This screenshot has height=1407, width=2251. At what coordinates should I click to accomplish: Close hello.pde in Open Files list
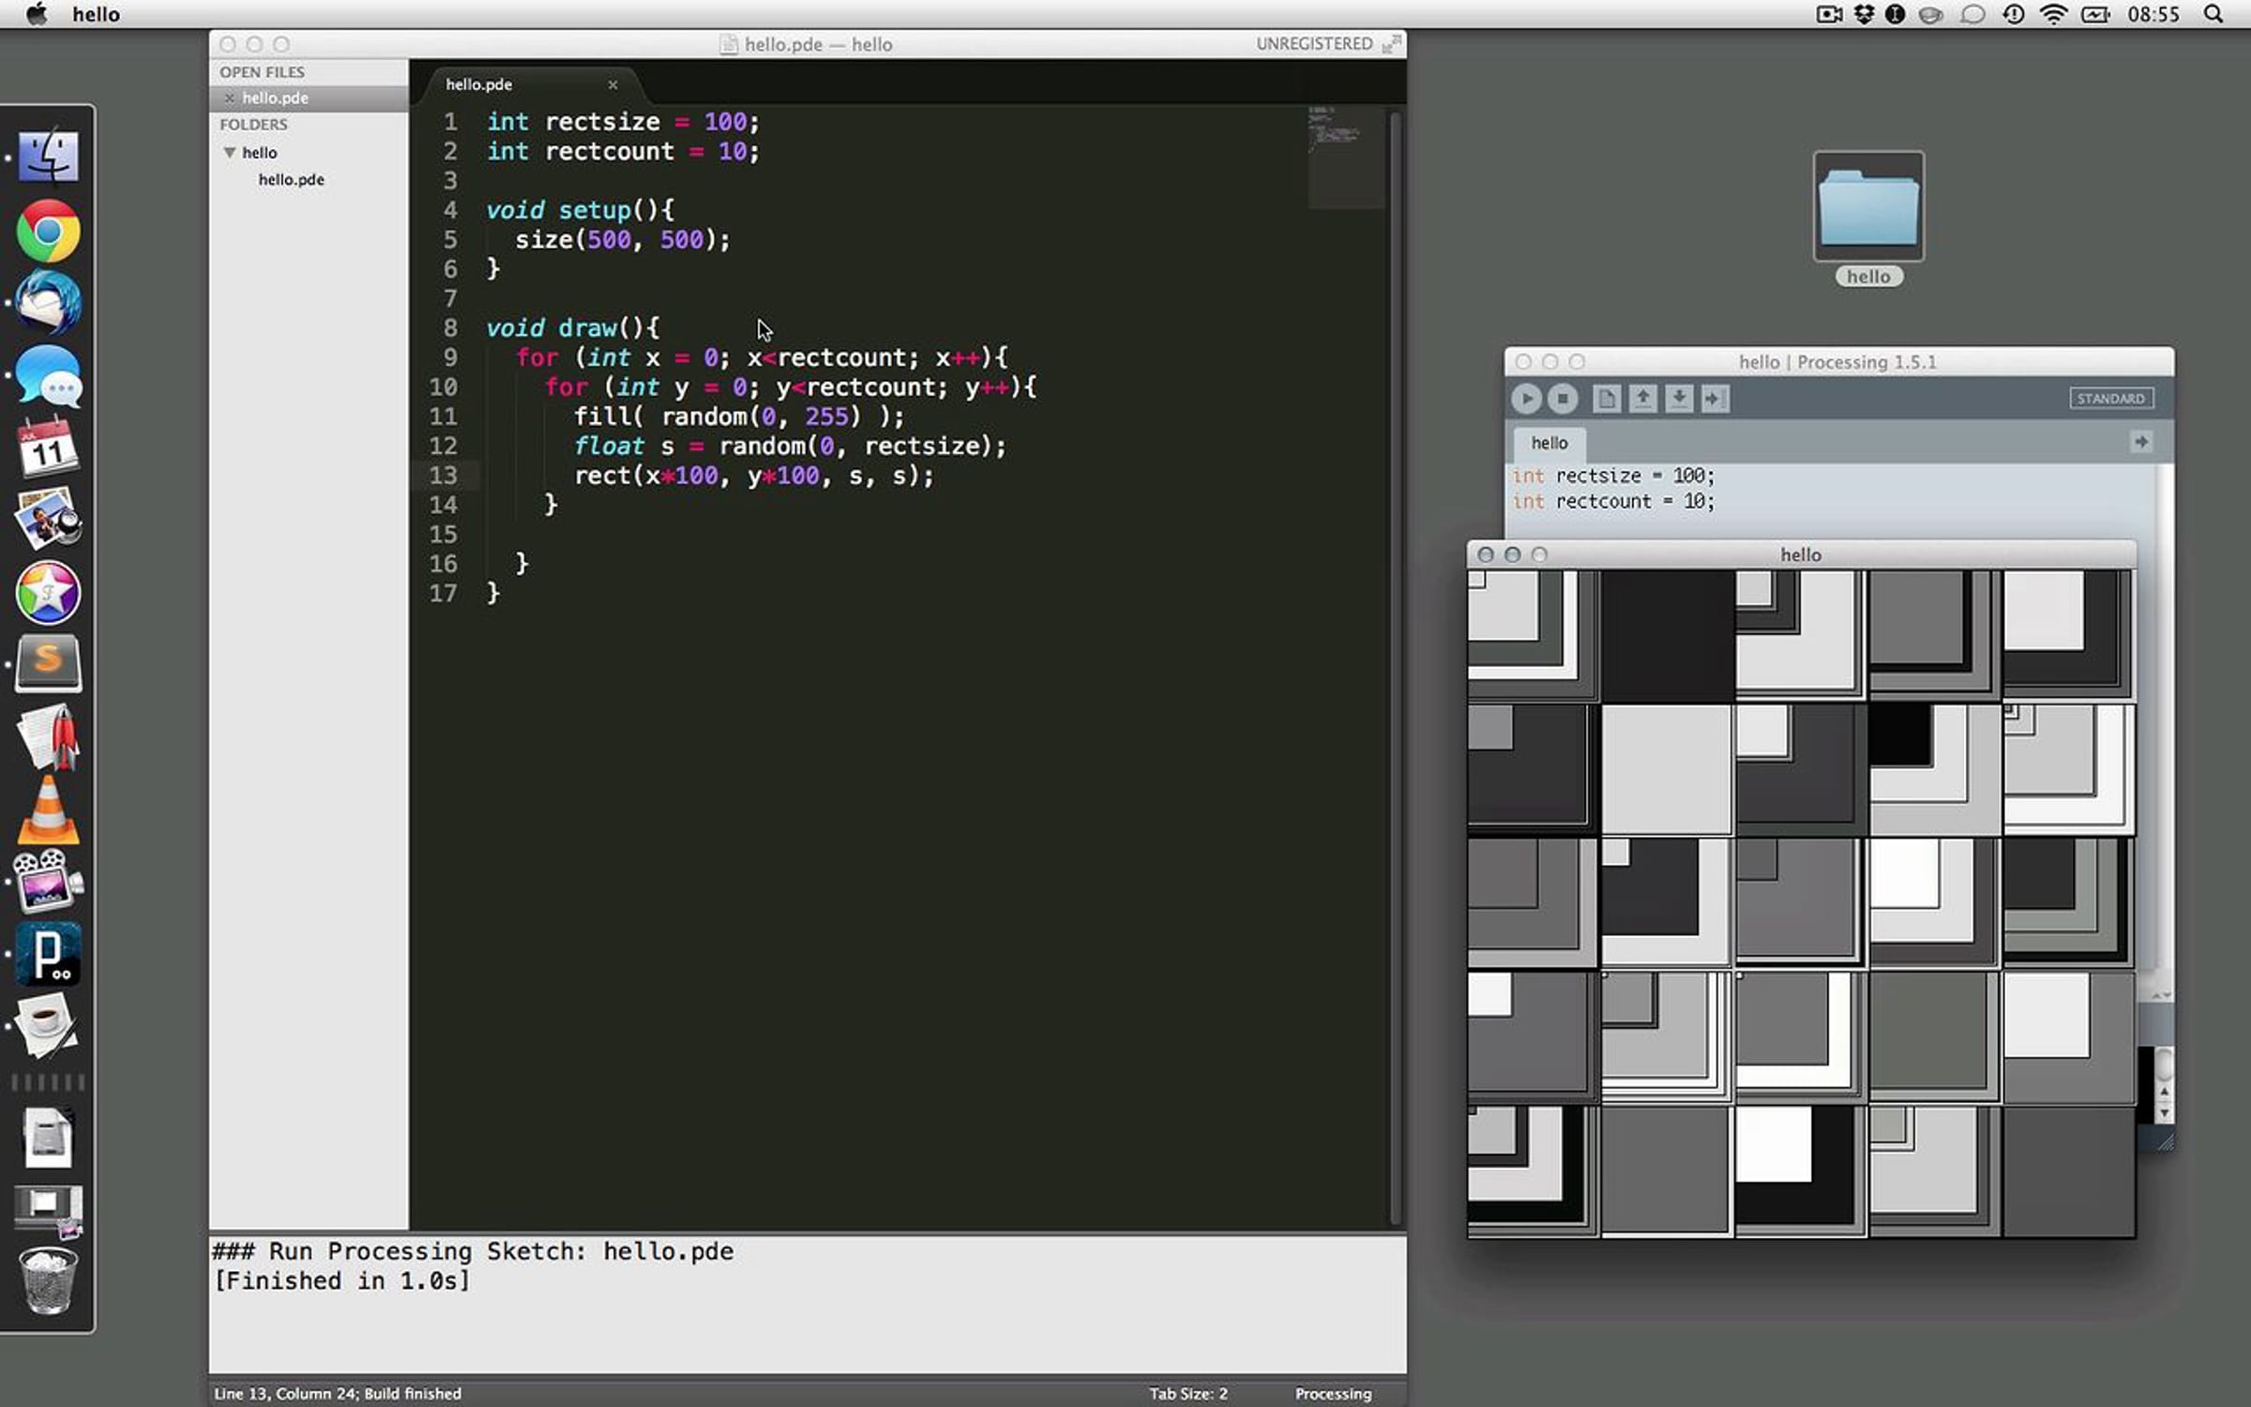coord(229,98)
